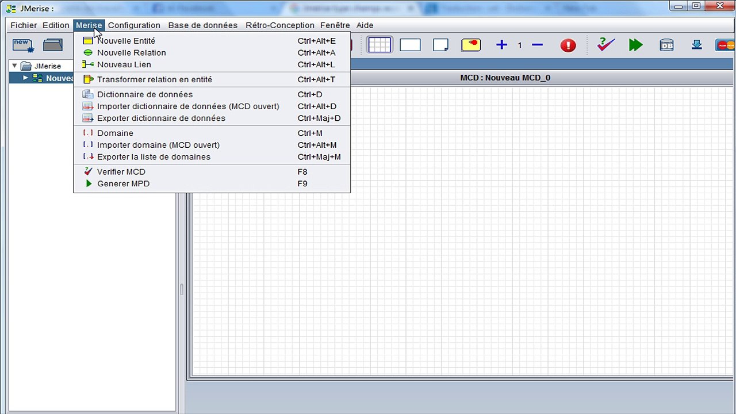Select Importer domaine (MCD ouvert)
736x414 pixels.
[x=212, y=145]
